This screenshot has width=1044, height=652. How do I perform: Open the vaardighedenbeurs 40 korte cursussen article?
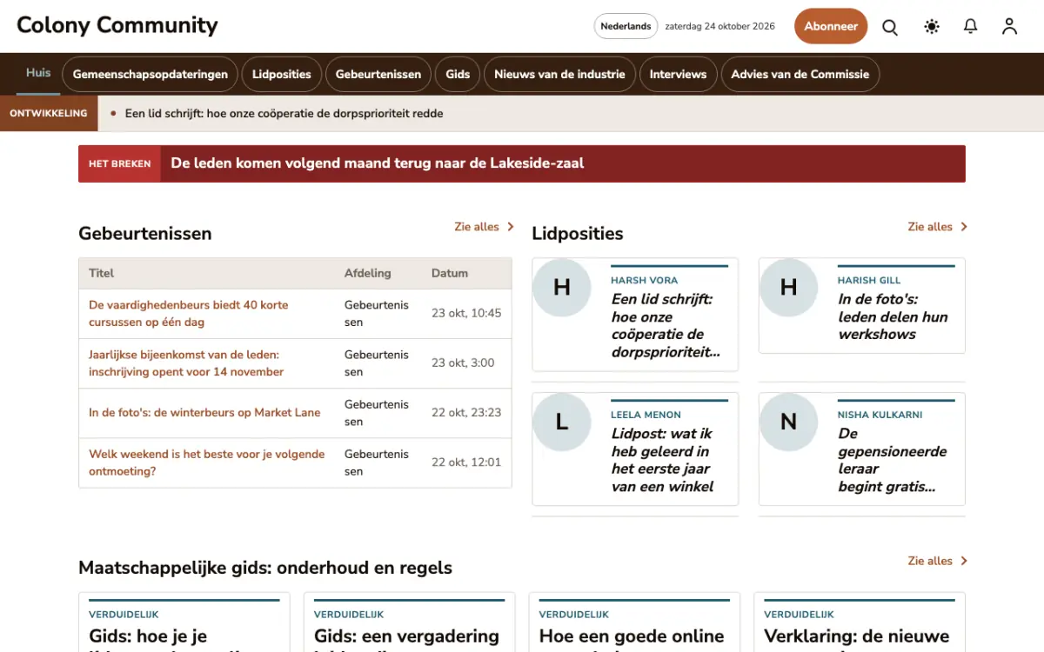(x=189, y=313)
